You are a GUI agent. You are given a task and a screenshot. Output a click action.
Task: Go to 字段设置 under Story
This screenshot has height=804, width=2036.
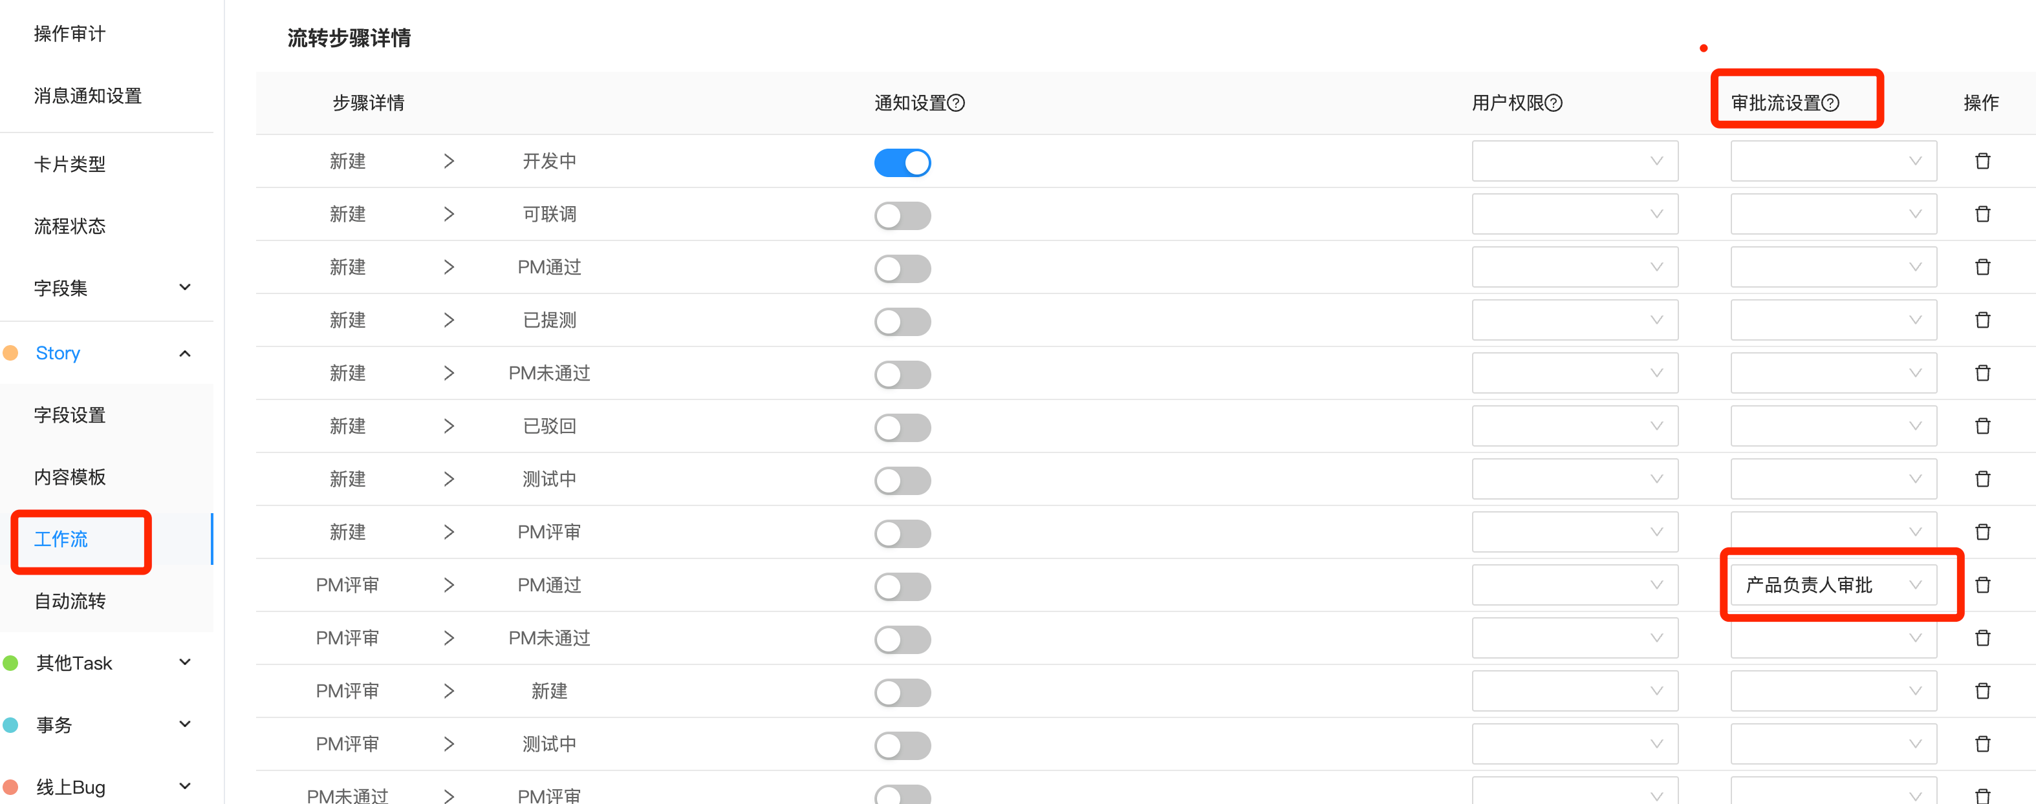70,415
